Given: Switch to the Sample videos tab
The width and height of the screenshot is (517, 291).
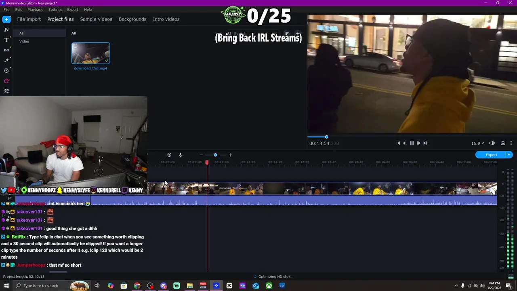Looking at the screenshot, I should click(x=96, y=19).
